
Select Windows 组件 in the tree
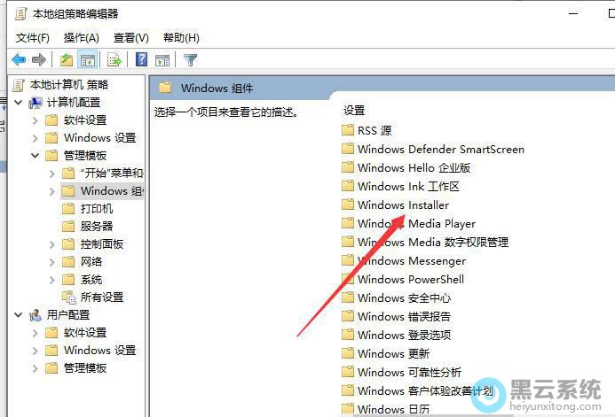click(112, 191)
